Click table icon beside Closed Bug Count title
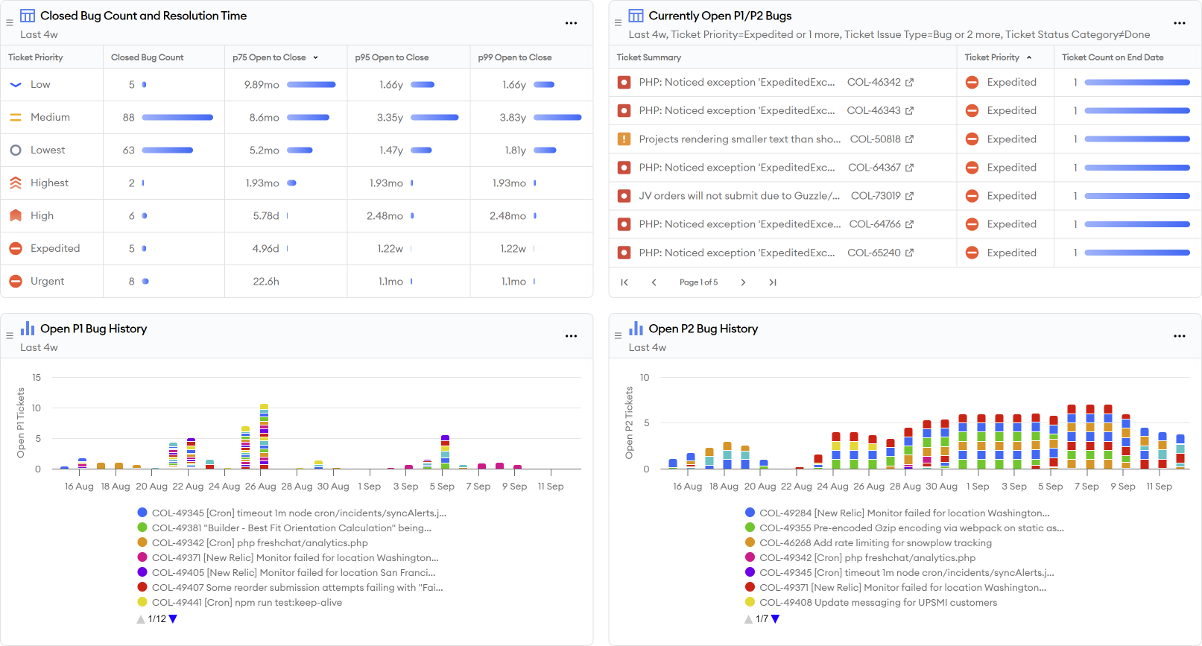This screenshot has width=1202, height=646. (28, 16)
